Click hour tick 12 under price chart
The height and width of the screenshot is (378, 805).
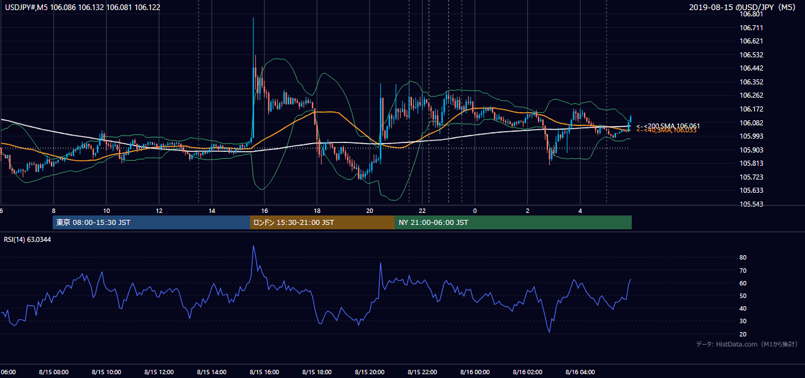coord(159,211)
